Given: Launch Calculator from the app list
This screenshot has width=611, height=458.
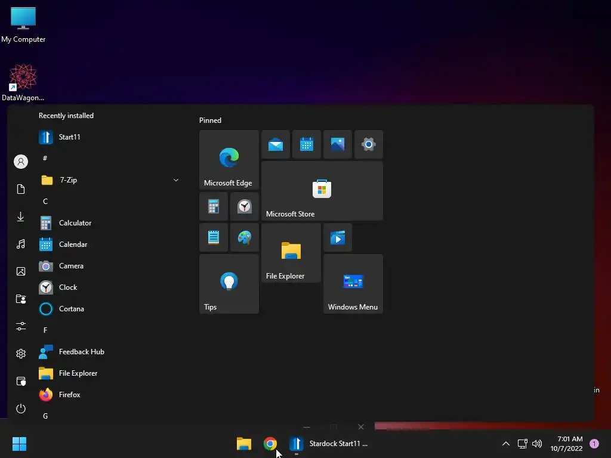Looking at the screenshot, I should [x=109, y=223].
